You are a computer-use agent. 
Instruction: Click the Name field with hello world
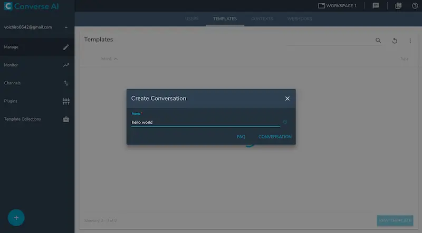(206, 122)
